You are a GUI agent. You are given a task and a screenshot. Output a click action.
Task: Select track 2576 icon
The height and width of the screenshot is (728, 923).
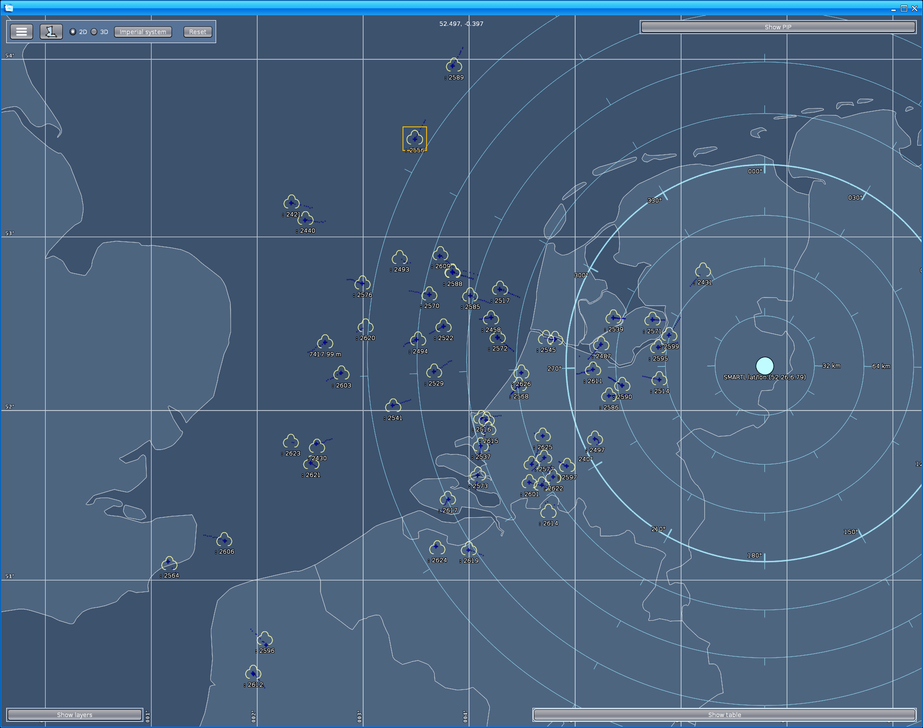(x=362, y=283)
